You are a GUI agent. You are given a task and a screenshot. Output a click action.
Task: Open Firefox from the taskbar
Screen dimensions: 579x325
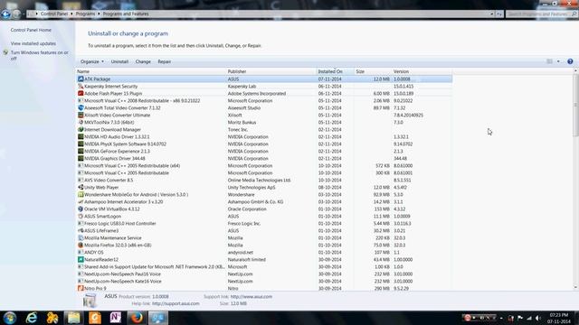[x=137, y=318]
